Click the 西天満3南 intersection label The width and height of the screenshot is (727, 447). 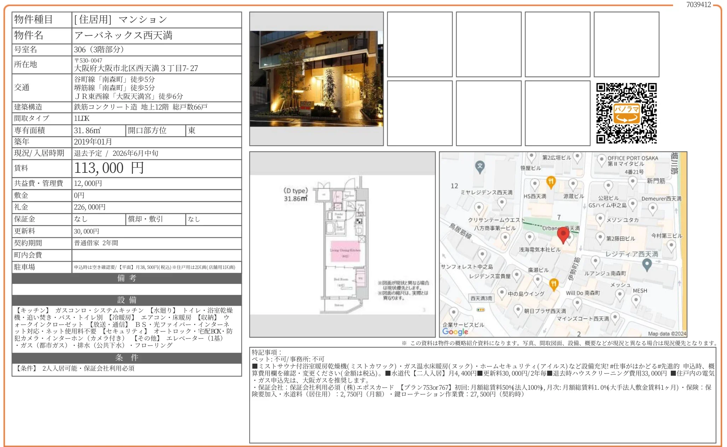pyautogui.click(x=481, y=298)
